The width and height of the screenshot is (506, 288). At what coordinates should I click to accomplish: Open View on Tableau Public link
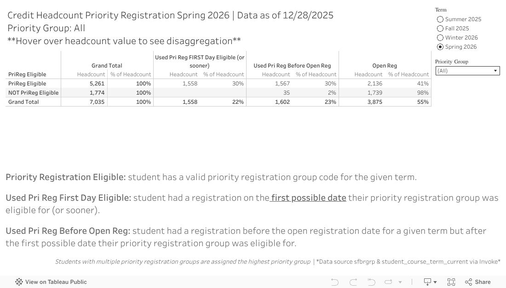point(56,282)
